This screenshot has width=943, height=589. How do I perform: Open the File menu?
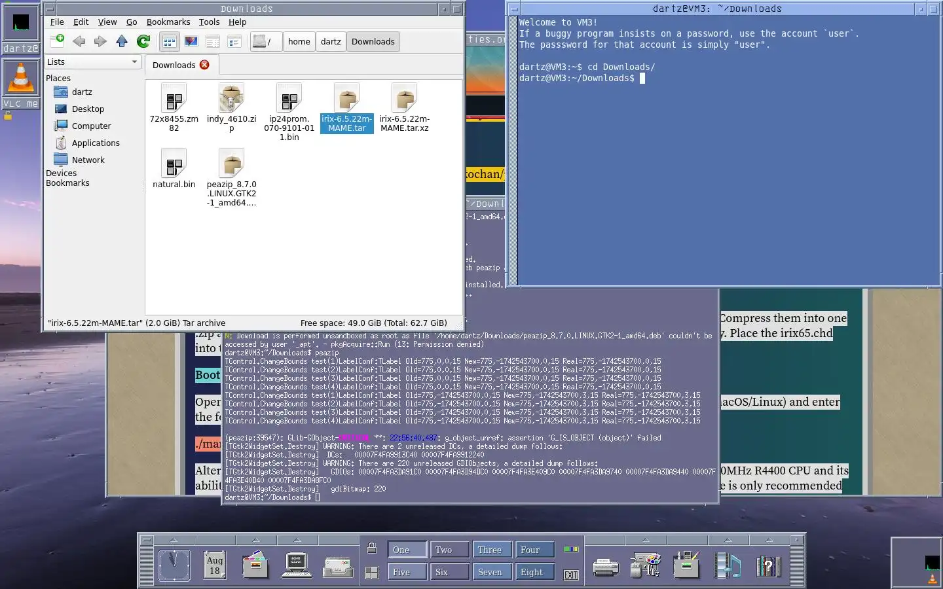pyautogui.click(x=57, y=22)
